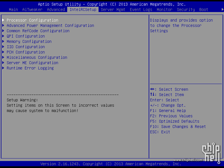Click the arrow beside Runtime Error Logging
Screen dimensions: 224x168
tap(3, 68)
